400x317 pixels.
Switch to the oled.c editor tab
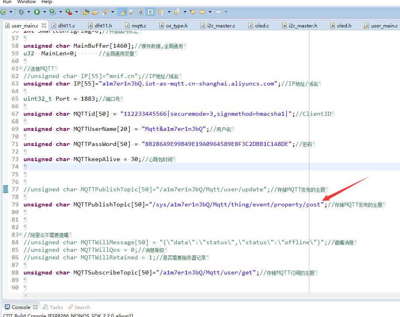(259, 25)
